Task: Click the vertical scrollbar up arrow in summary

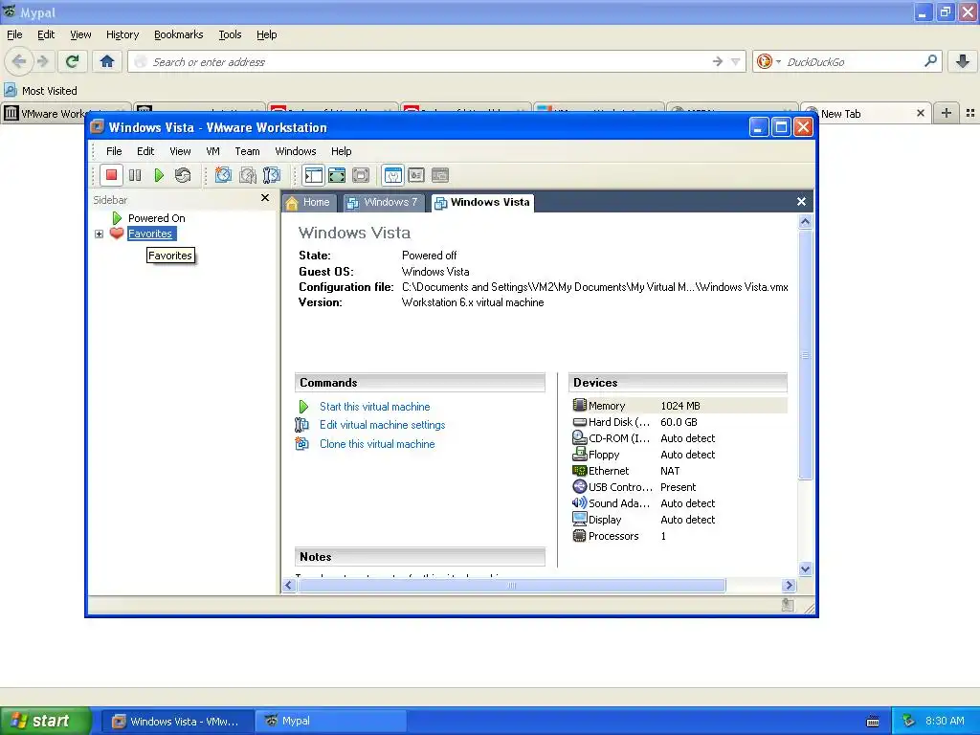Action: (805, 222)
